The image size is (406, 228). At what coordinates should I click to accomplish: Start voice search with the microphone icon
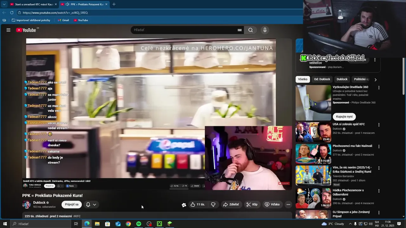pos(265,30)
